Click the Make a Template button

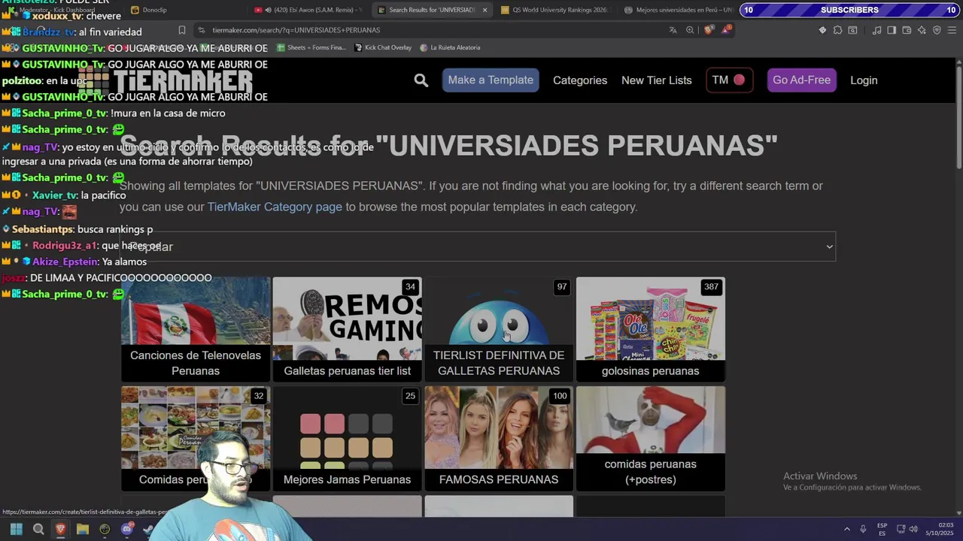[x=491, y=80]
